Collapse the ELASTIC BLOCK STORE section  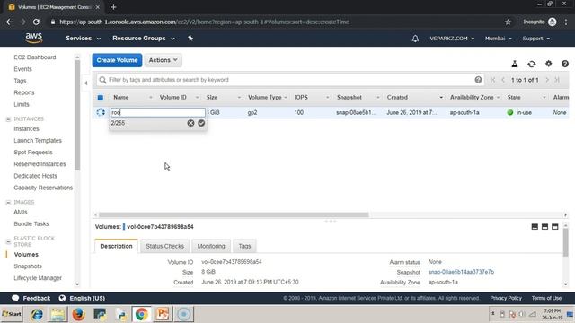tap(8, 241)
